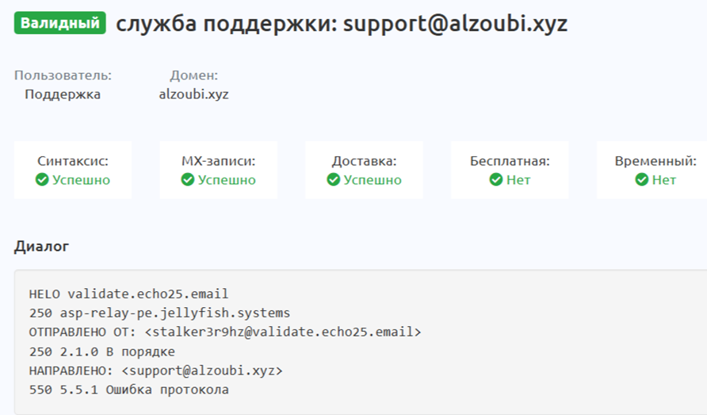Click the 250 asp-relay-pe.jellyfish.systems response line
Screen dimensions: 707x415
click(x=159, y=313)
